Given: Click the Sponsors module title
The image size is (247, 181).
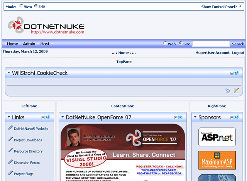Looking at the screenshot, I should [x=210, y=117].
